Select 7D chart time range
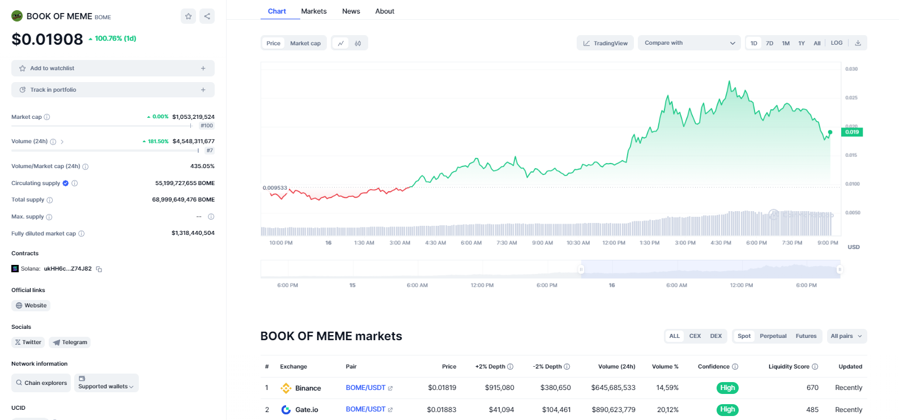The width and height of the screenshot is (899, 420). point(769,43)
